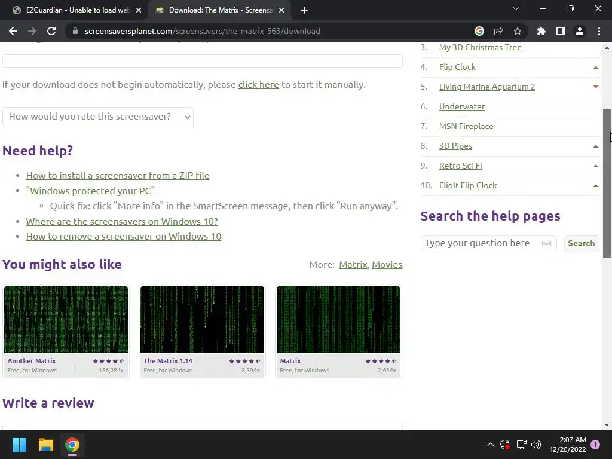The width and height of the screenshot is (612, 459).
Task: Open Chrome profile menu
Action: pos(580,31)
